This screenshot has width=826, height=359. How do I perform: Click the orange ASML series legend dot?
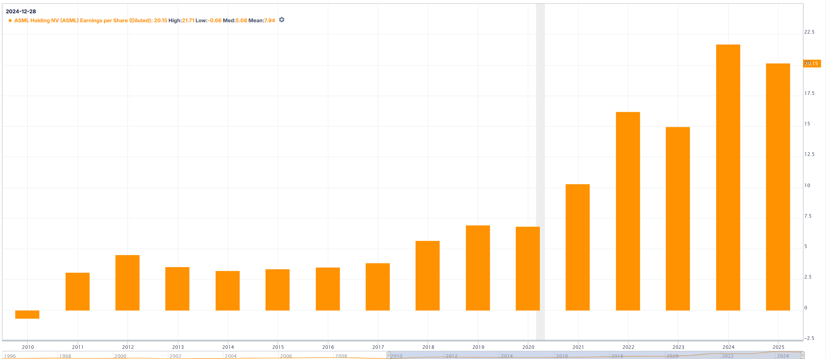(10, 20)
